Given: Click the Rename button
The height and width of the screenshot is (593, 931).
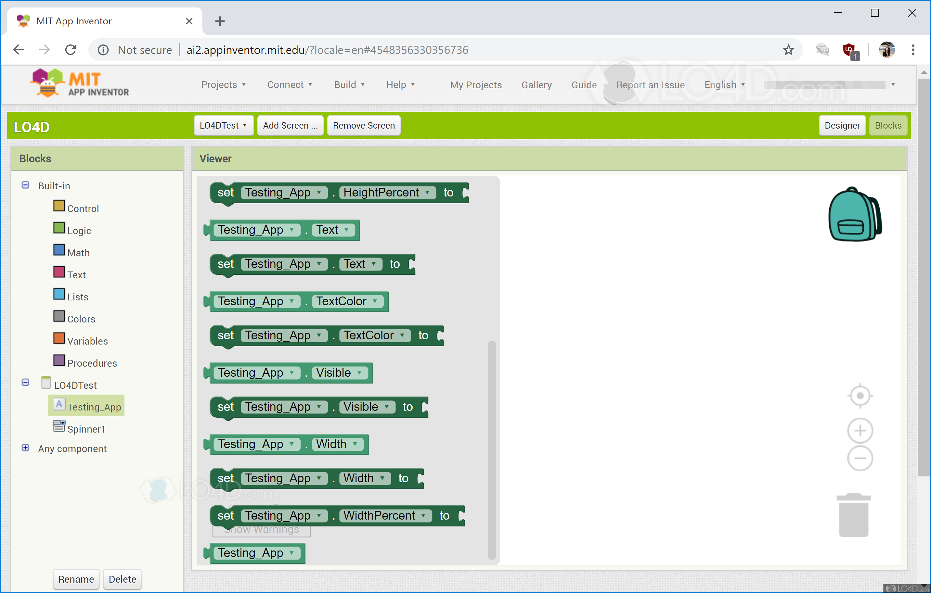Looking at the screenshot, I should tap(76, 579).
